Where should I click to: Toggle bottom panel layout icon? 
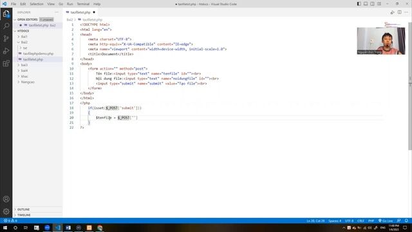366,4
